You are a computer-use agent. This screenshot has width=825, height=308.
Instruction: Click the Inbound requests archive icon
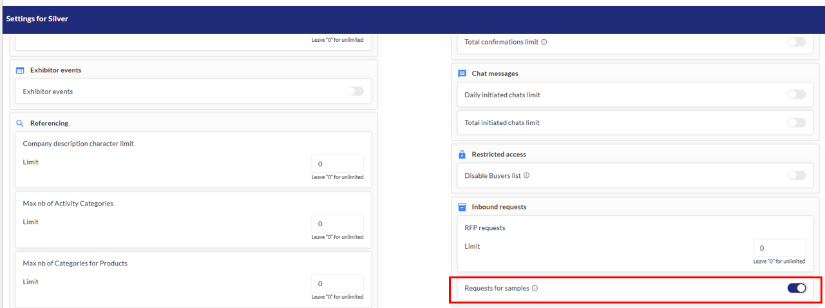pos(462,207)
